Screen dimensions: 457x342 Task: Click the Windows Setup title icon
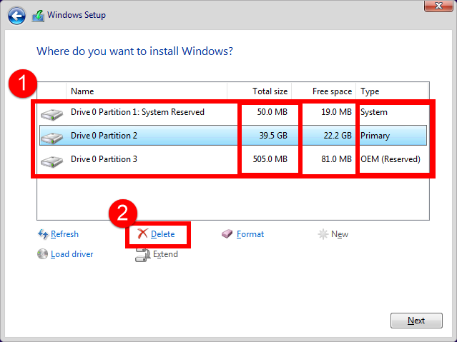coord(37,15)
